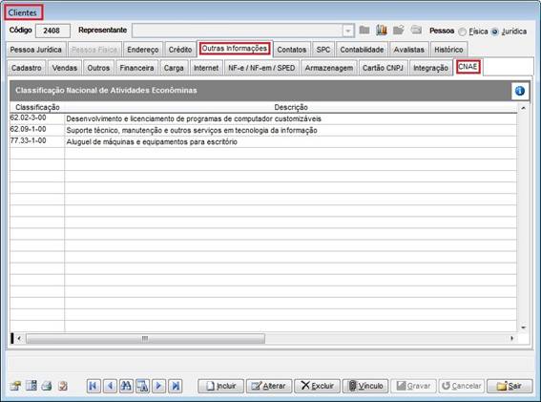Go to the last record
Screen dimensions: 541x402
pos(176,386)
